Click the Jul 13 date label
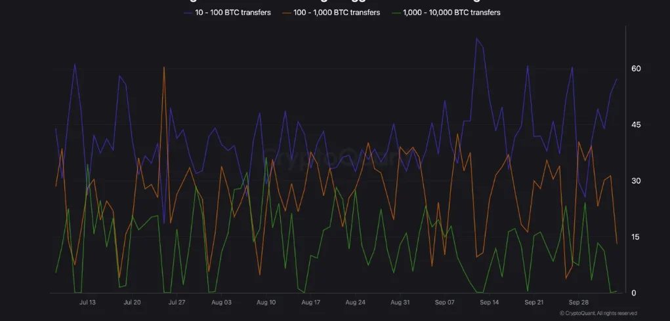 coord(87,303)
